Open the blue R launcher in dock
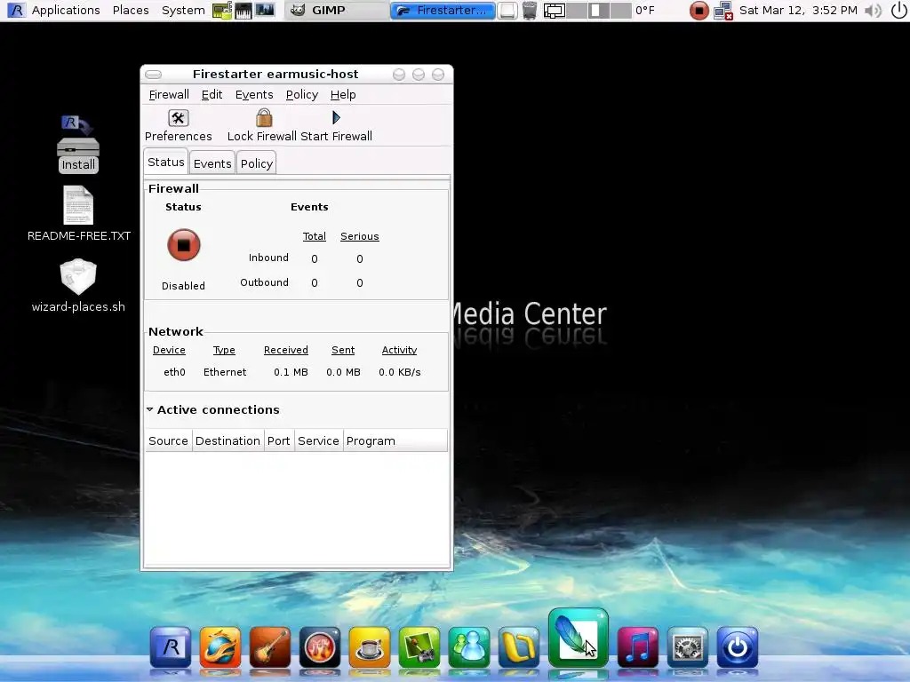This screenshot has height=682, width=910. (171, 646)
